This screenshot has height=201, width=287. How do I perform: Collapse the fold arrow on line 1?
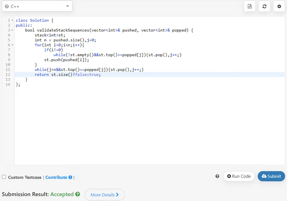12,20
